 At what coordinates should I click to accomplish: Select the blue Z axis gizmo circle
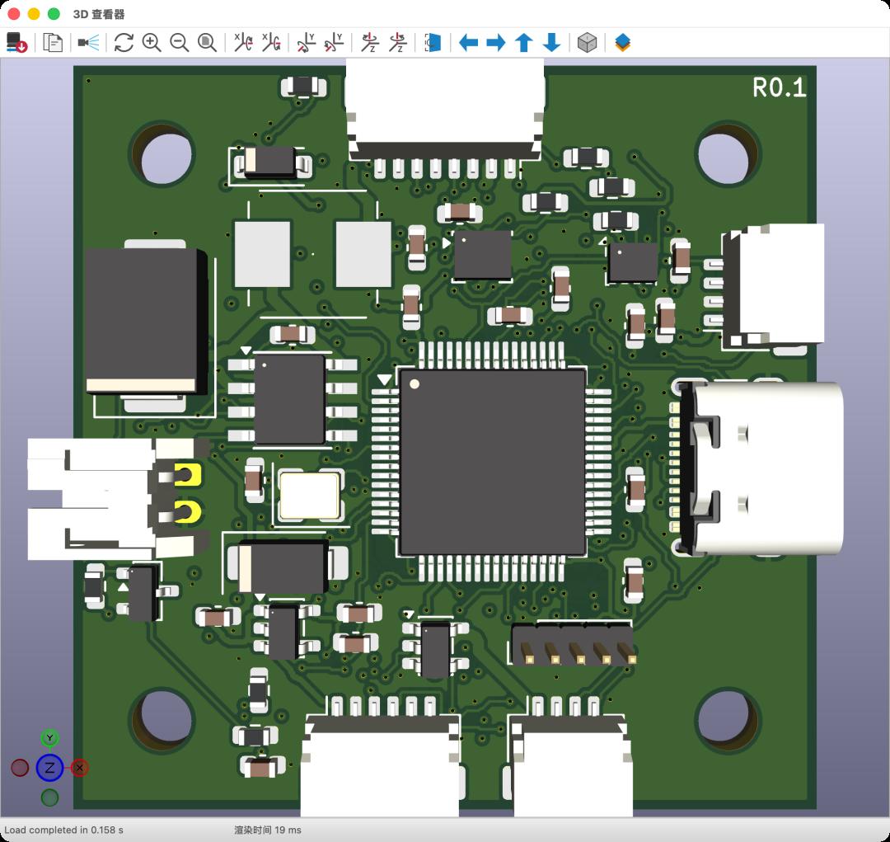49,768
